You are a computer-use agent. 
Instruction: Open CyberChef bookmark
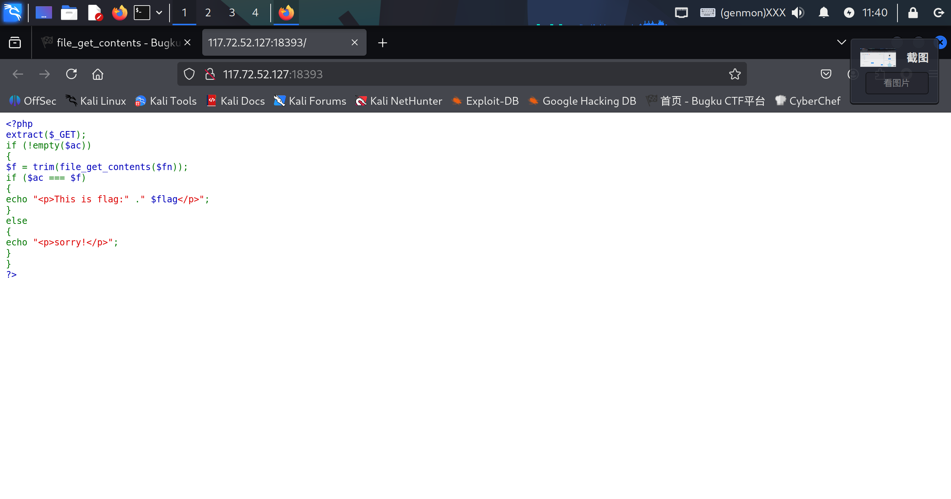(807, 101)
